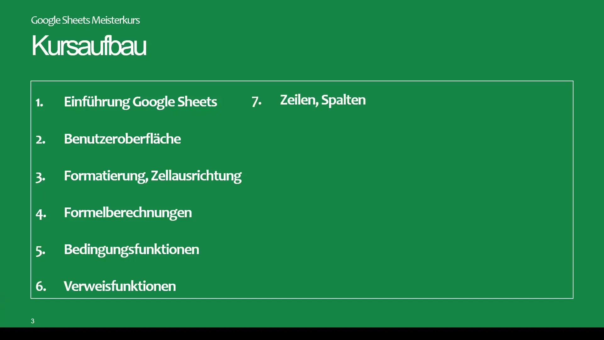
Task: Select 'Verweisfunktionen' course section
Action: [x=120, y=286]
